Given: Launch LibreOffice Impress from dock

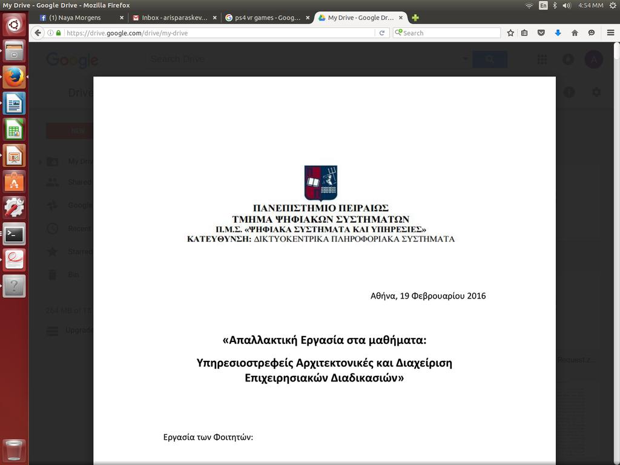Looking at the screenshot, I should click(15, 155).
